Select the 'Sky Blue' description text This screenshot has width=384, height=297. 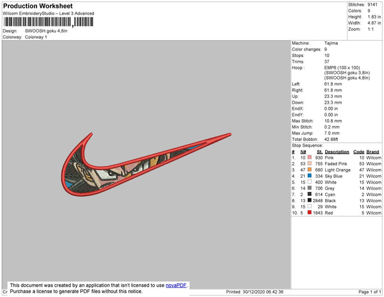(333, 176)
